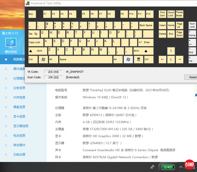Click the right Ctrl key
This screenshot has width=197, height=172.
coord(149,59)
